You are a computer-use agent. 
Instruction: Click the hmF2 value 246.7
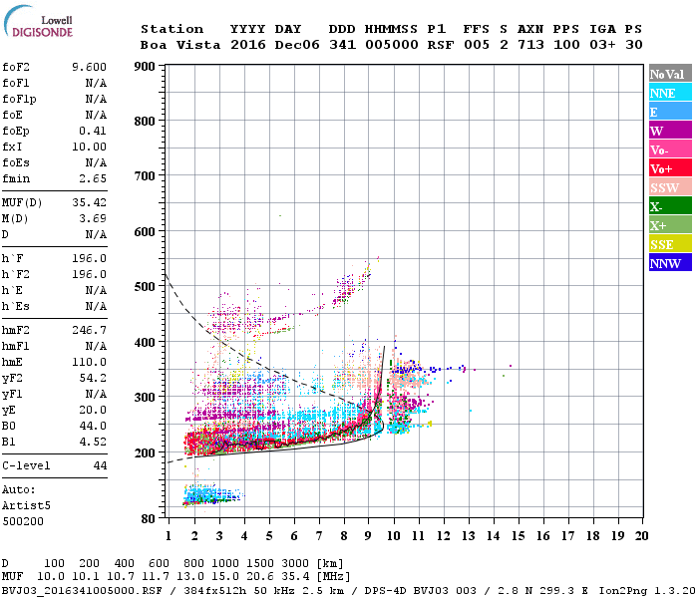point(89,330)
